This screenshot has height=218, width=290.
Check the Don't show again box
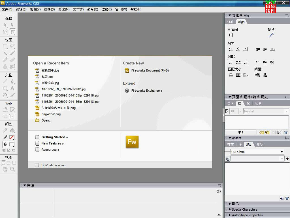[37, 165]
